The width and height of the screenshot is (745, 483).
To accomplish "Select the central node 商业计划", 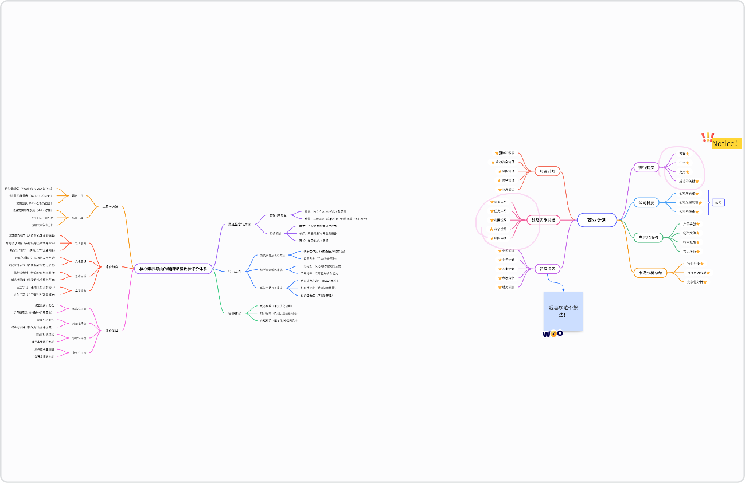I will tap(596, 220).
